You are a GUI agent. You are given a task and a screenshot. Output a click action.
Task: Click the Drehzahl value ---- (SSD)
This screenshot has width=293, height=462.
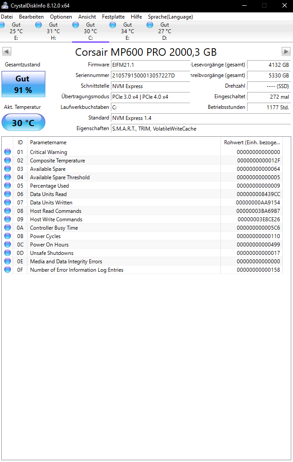(x=269, y=86)
